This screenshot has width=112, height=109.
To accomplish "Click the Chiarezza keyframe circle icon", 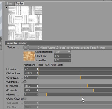I will [6, 77].
